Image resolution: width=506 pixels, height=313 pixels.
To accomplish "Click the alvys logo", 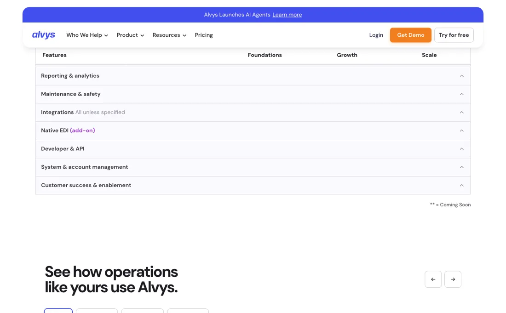I will 44,35.
